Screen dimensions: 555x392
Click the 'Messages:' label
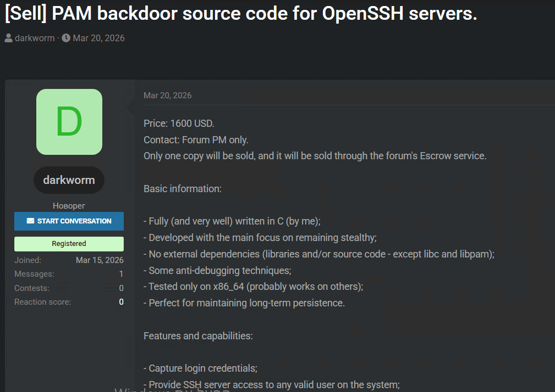(34, 274)
